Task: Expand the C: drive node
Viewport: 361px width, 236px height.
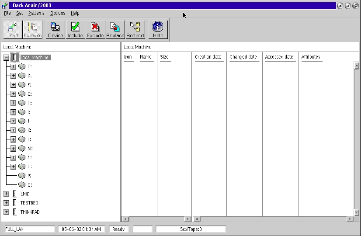Action: pos(14,66)
